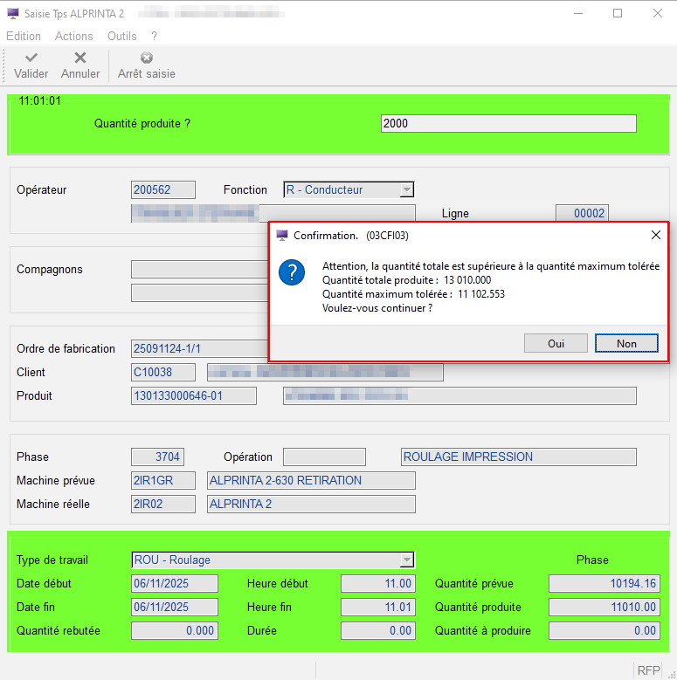The width and height of the screenshot is (677, 680).
Task: Maximize the application window
Action: (618, 13)
